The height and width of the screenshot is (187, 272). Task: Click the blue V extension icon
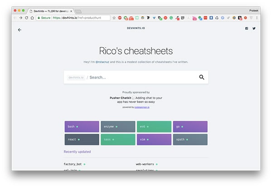(154, 18)
